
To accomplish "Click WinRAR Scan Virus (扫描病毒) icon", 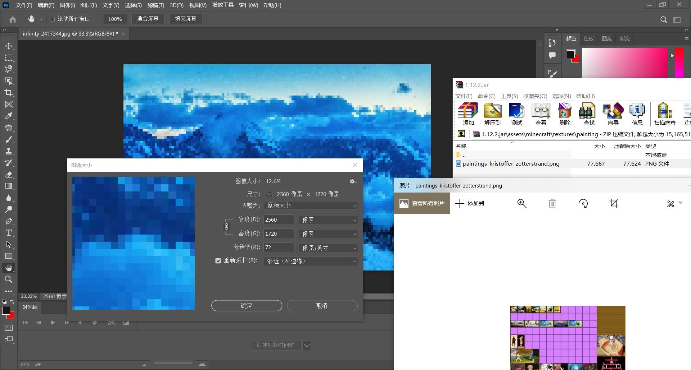I will [665, 114].
